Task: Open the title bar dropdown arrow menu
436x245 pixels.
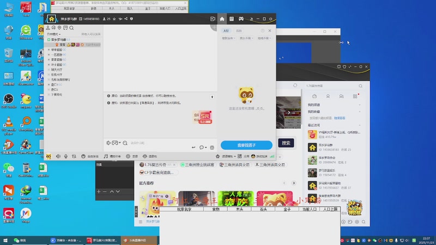Action: tap(251, 19)
